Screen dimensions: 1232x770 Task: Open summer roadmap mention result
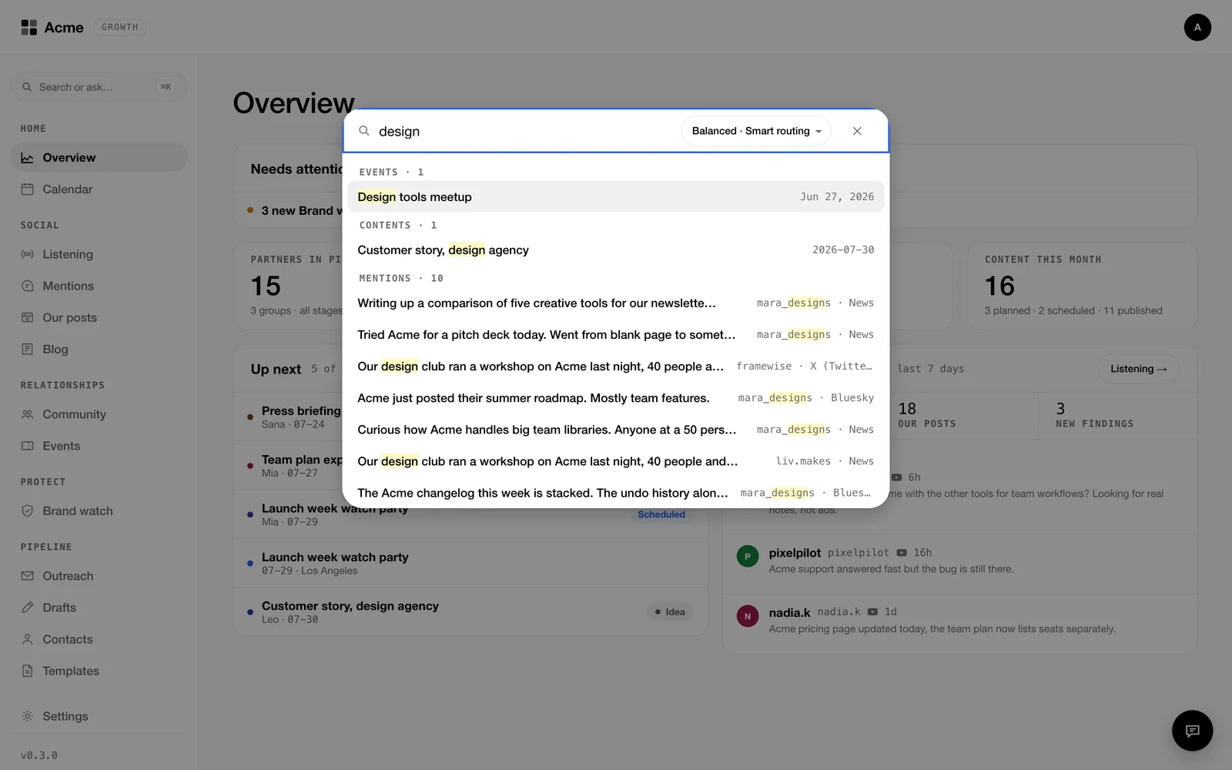click(616, 398)
